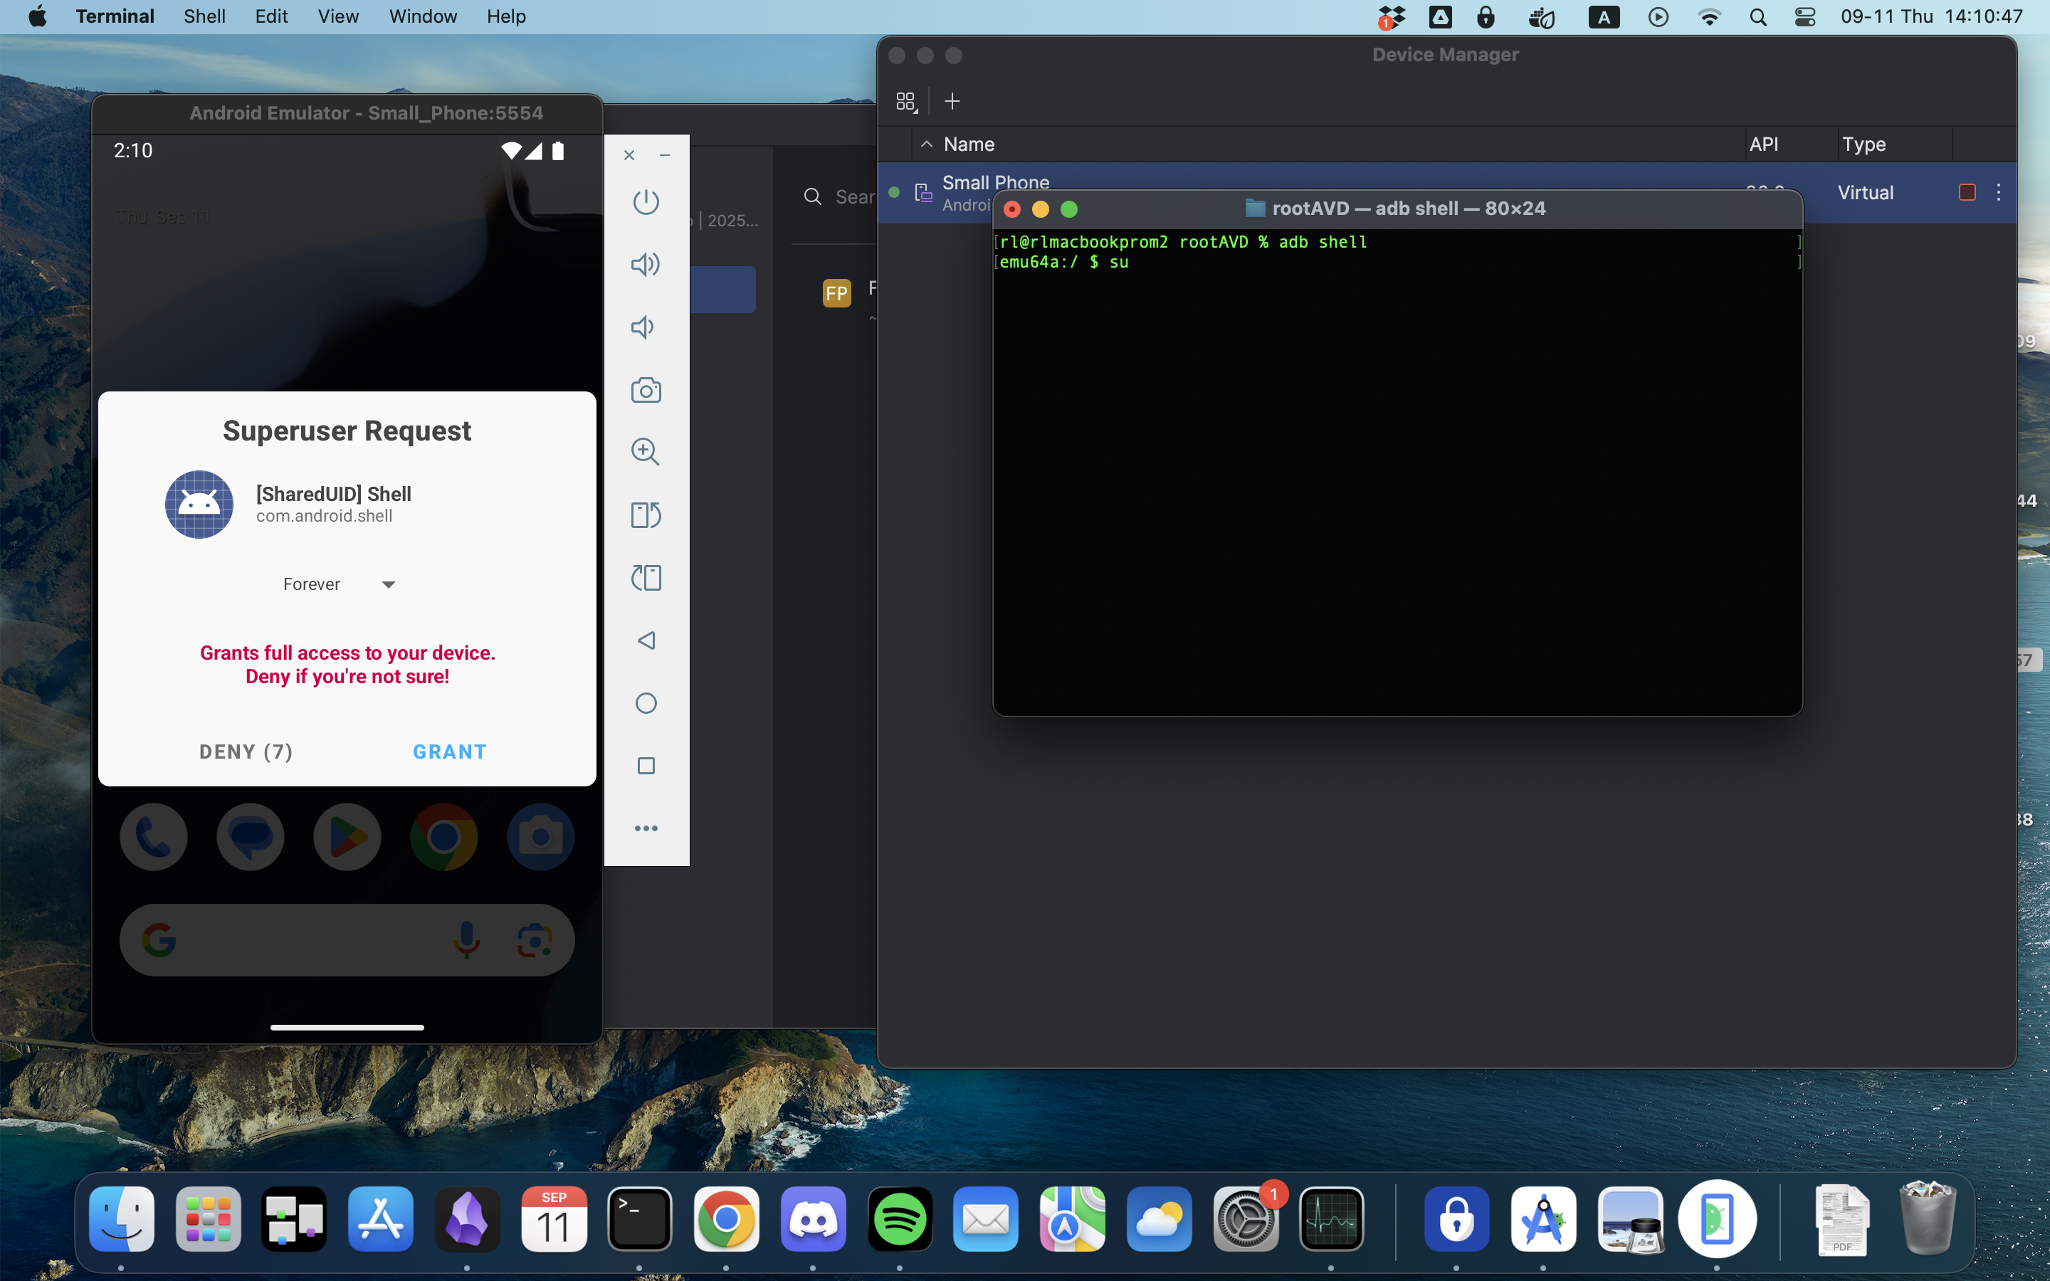Click Device Manager grid view icon

pyautogui.click(x=905, y=102)
